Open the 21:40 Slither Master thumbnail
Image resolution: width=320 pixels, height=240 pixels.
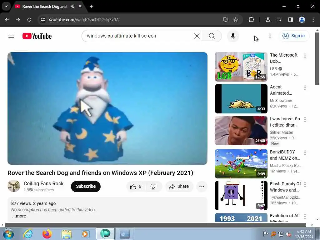coord(241,131)
